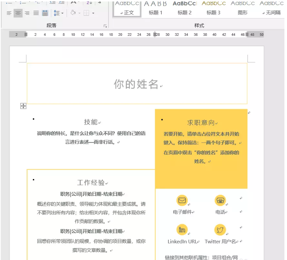
Task: Open the 段落 dialog launcher
Action: click(x=105, y=26)
